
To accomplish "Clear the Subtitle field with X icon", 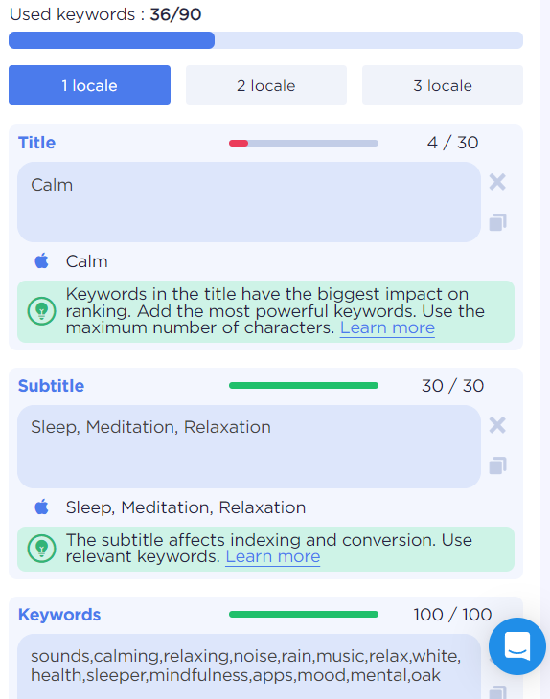I will 497,425.
